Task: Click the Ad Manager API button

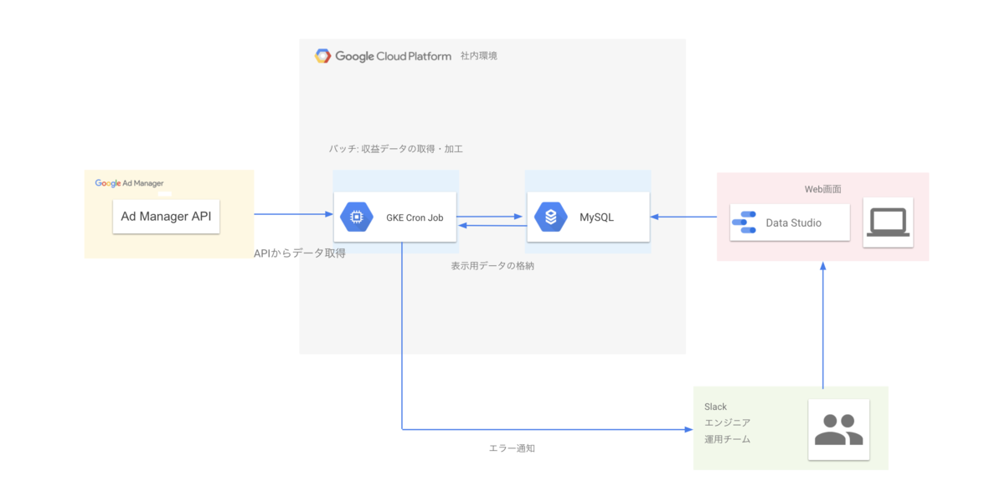Action: [x=166, y=216]
